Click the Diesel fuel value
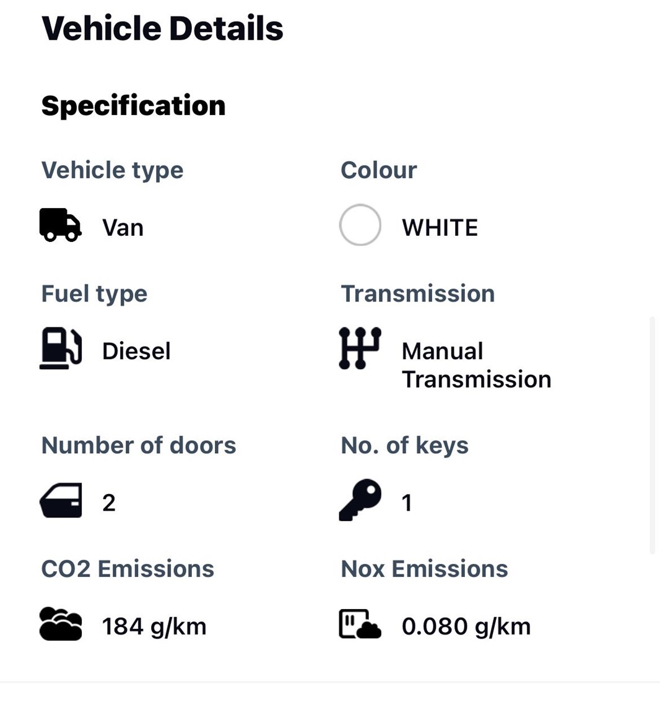The height and width of the screenshot is (723, 660). pyautogui.click(x=137, y=352)
